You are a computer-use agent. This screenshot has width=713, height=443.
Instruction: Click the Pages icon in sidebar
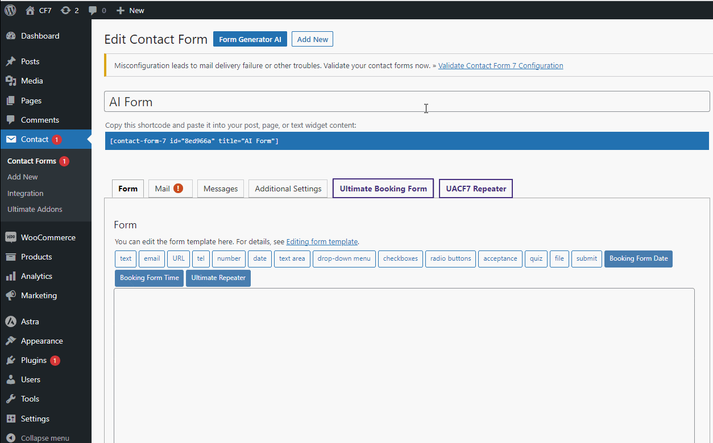tap(11, 101)
